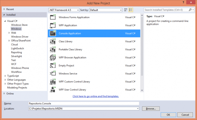This screenshot has width=197, height=120.
Task: Select the Cloud category
Action: (14, 45)
